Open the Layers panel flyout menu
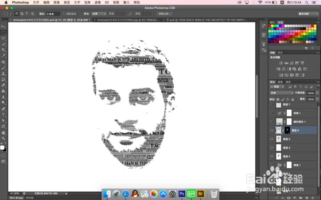This screenshot has height=200, width=321. click(317, 82)
